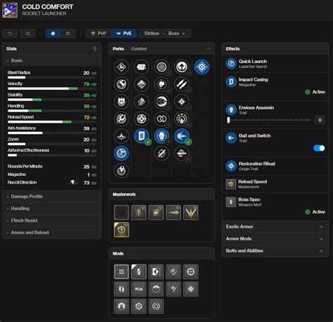Click the Recoil Direction value 73
The width and height of the screenshot is (333, 322).
point(86,183)
